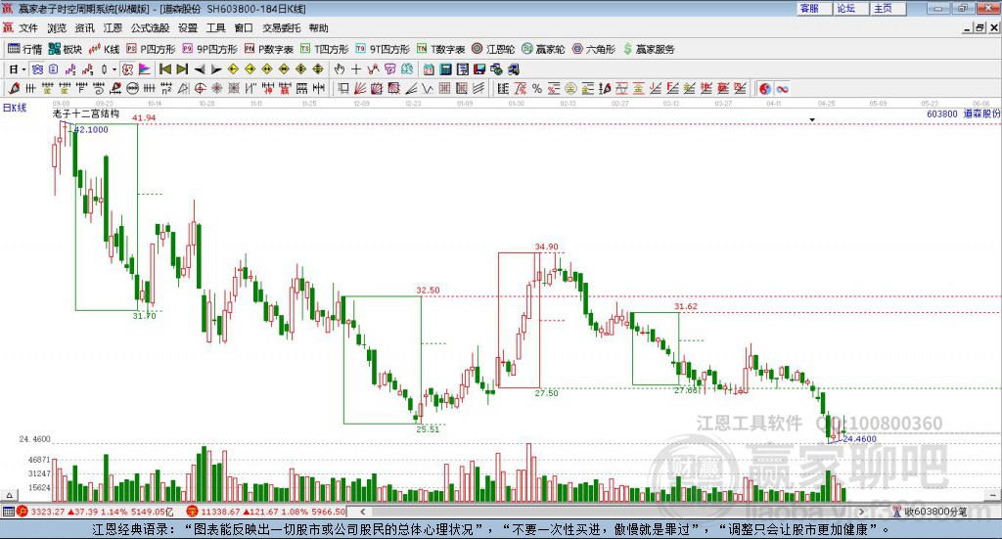The height and width of the screenshot is (539, 1002).
Task: Select the crosshair plus cursor tool
Action: click(x=356, y=69)
